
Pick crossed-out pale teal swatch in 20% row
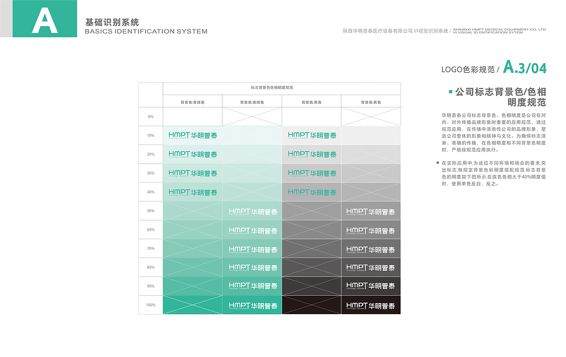click(x=252, y=154)
